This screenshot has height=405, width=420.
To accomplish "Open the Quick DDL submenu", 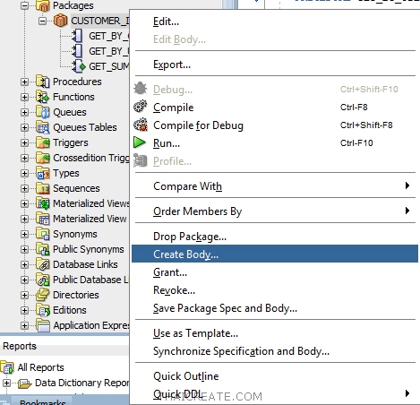I will tap(275, 394).
